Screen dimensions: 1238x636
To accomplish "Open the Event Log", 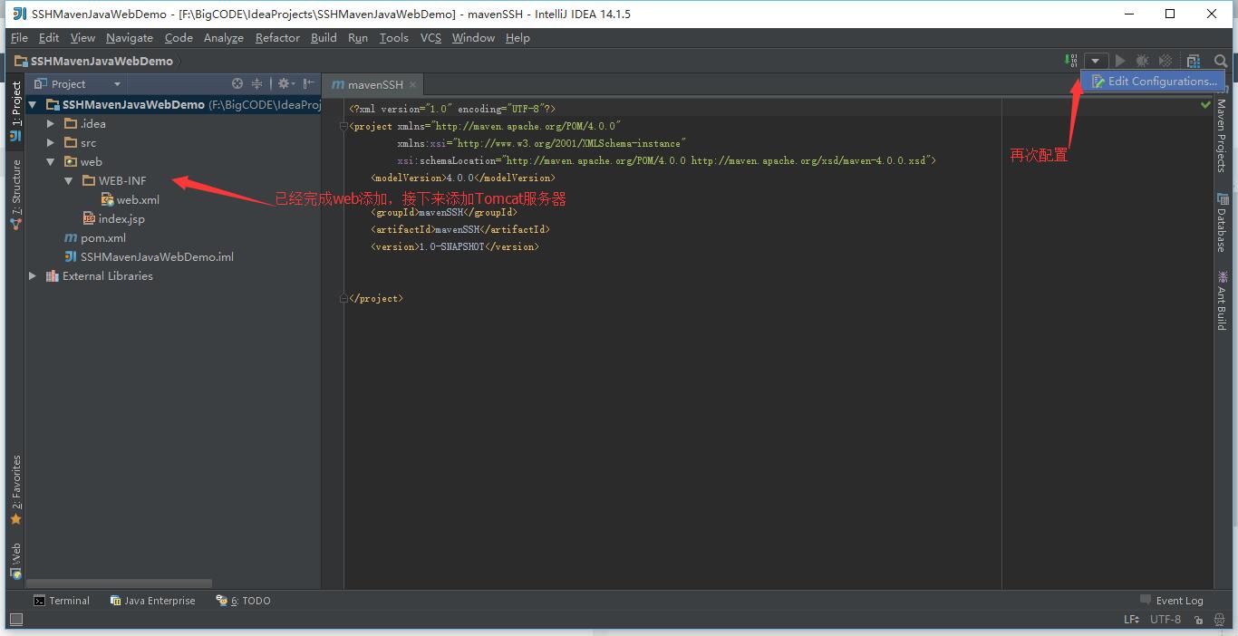I will [x=1172, y=601].
